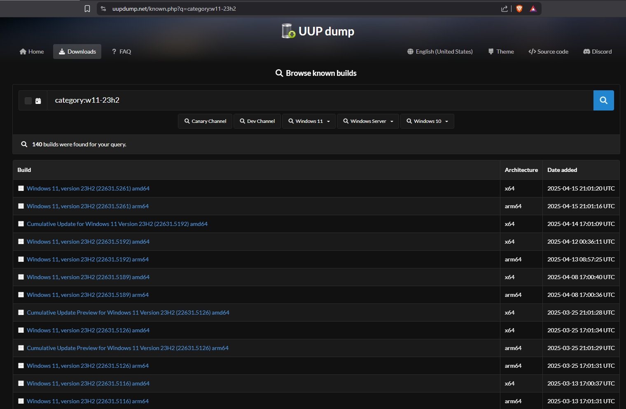Image resolution: width=626 pixels, height=409 pixels.
Task: Open Windows 11 23H2 (22631.5126) amd64 build
Action: coord(88,330)
